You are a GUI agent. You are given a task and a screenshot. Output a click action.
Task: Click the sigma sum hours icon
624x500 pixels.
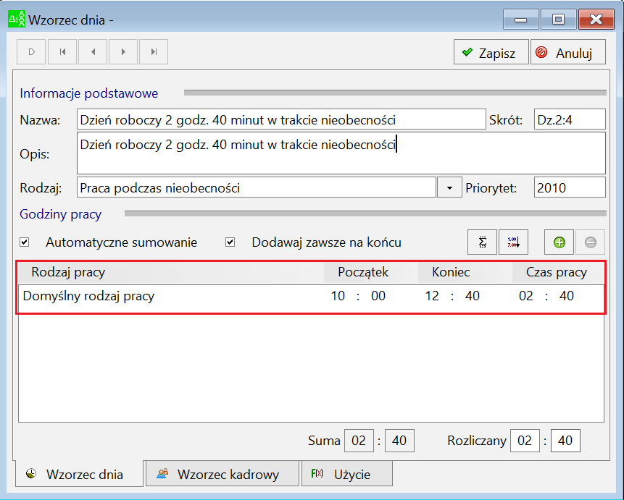(x=483, y=242)
